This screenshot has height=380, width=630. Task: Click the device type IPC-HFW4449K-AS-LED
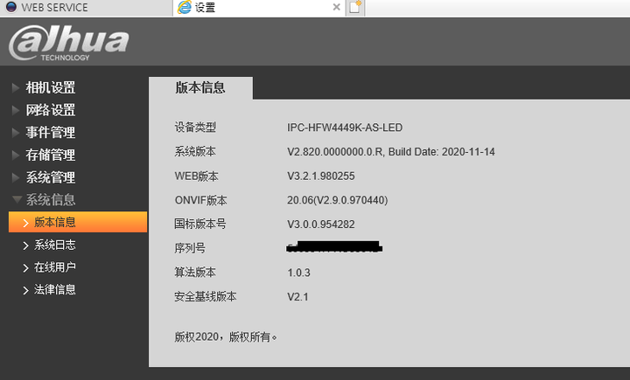coord(345,128)
